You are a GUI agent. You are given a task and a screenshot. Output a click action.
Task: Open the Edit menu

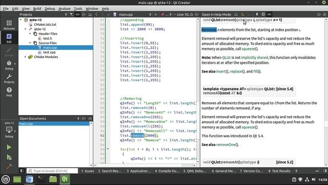[15, 9]
